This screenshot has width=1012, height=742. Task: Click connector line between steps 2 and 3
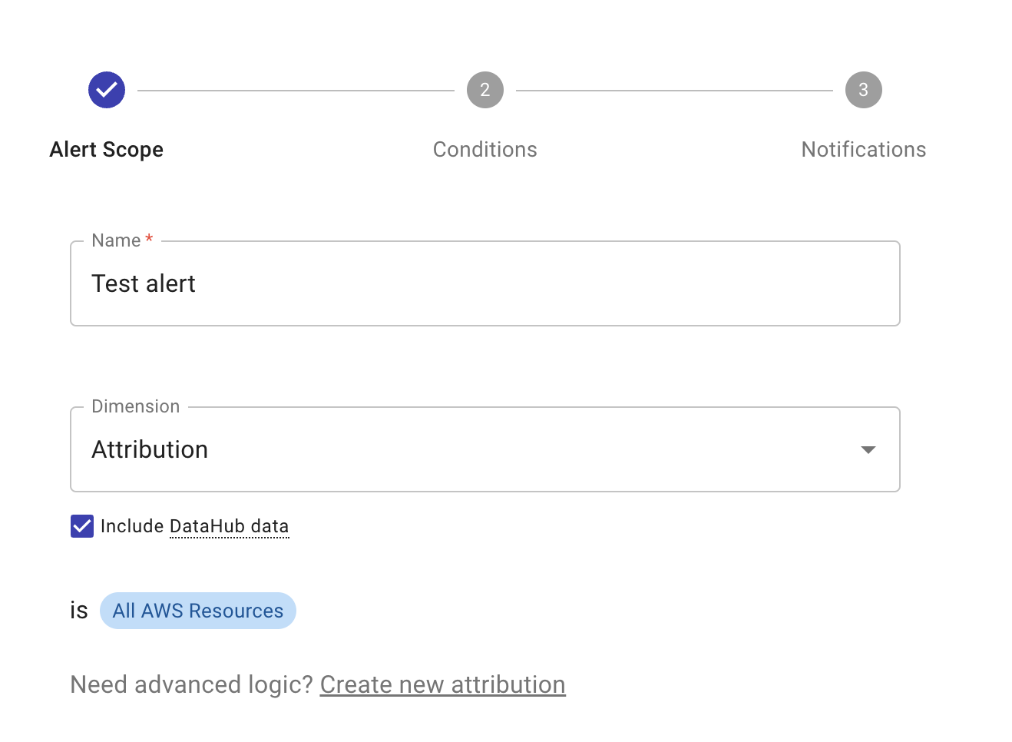(x=674, y=91)
